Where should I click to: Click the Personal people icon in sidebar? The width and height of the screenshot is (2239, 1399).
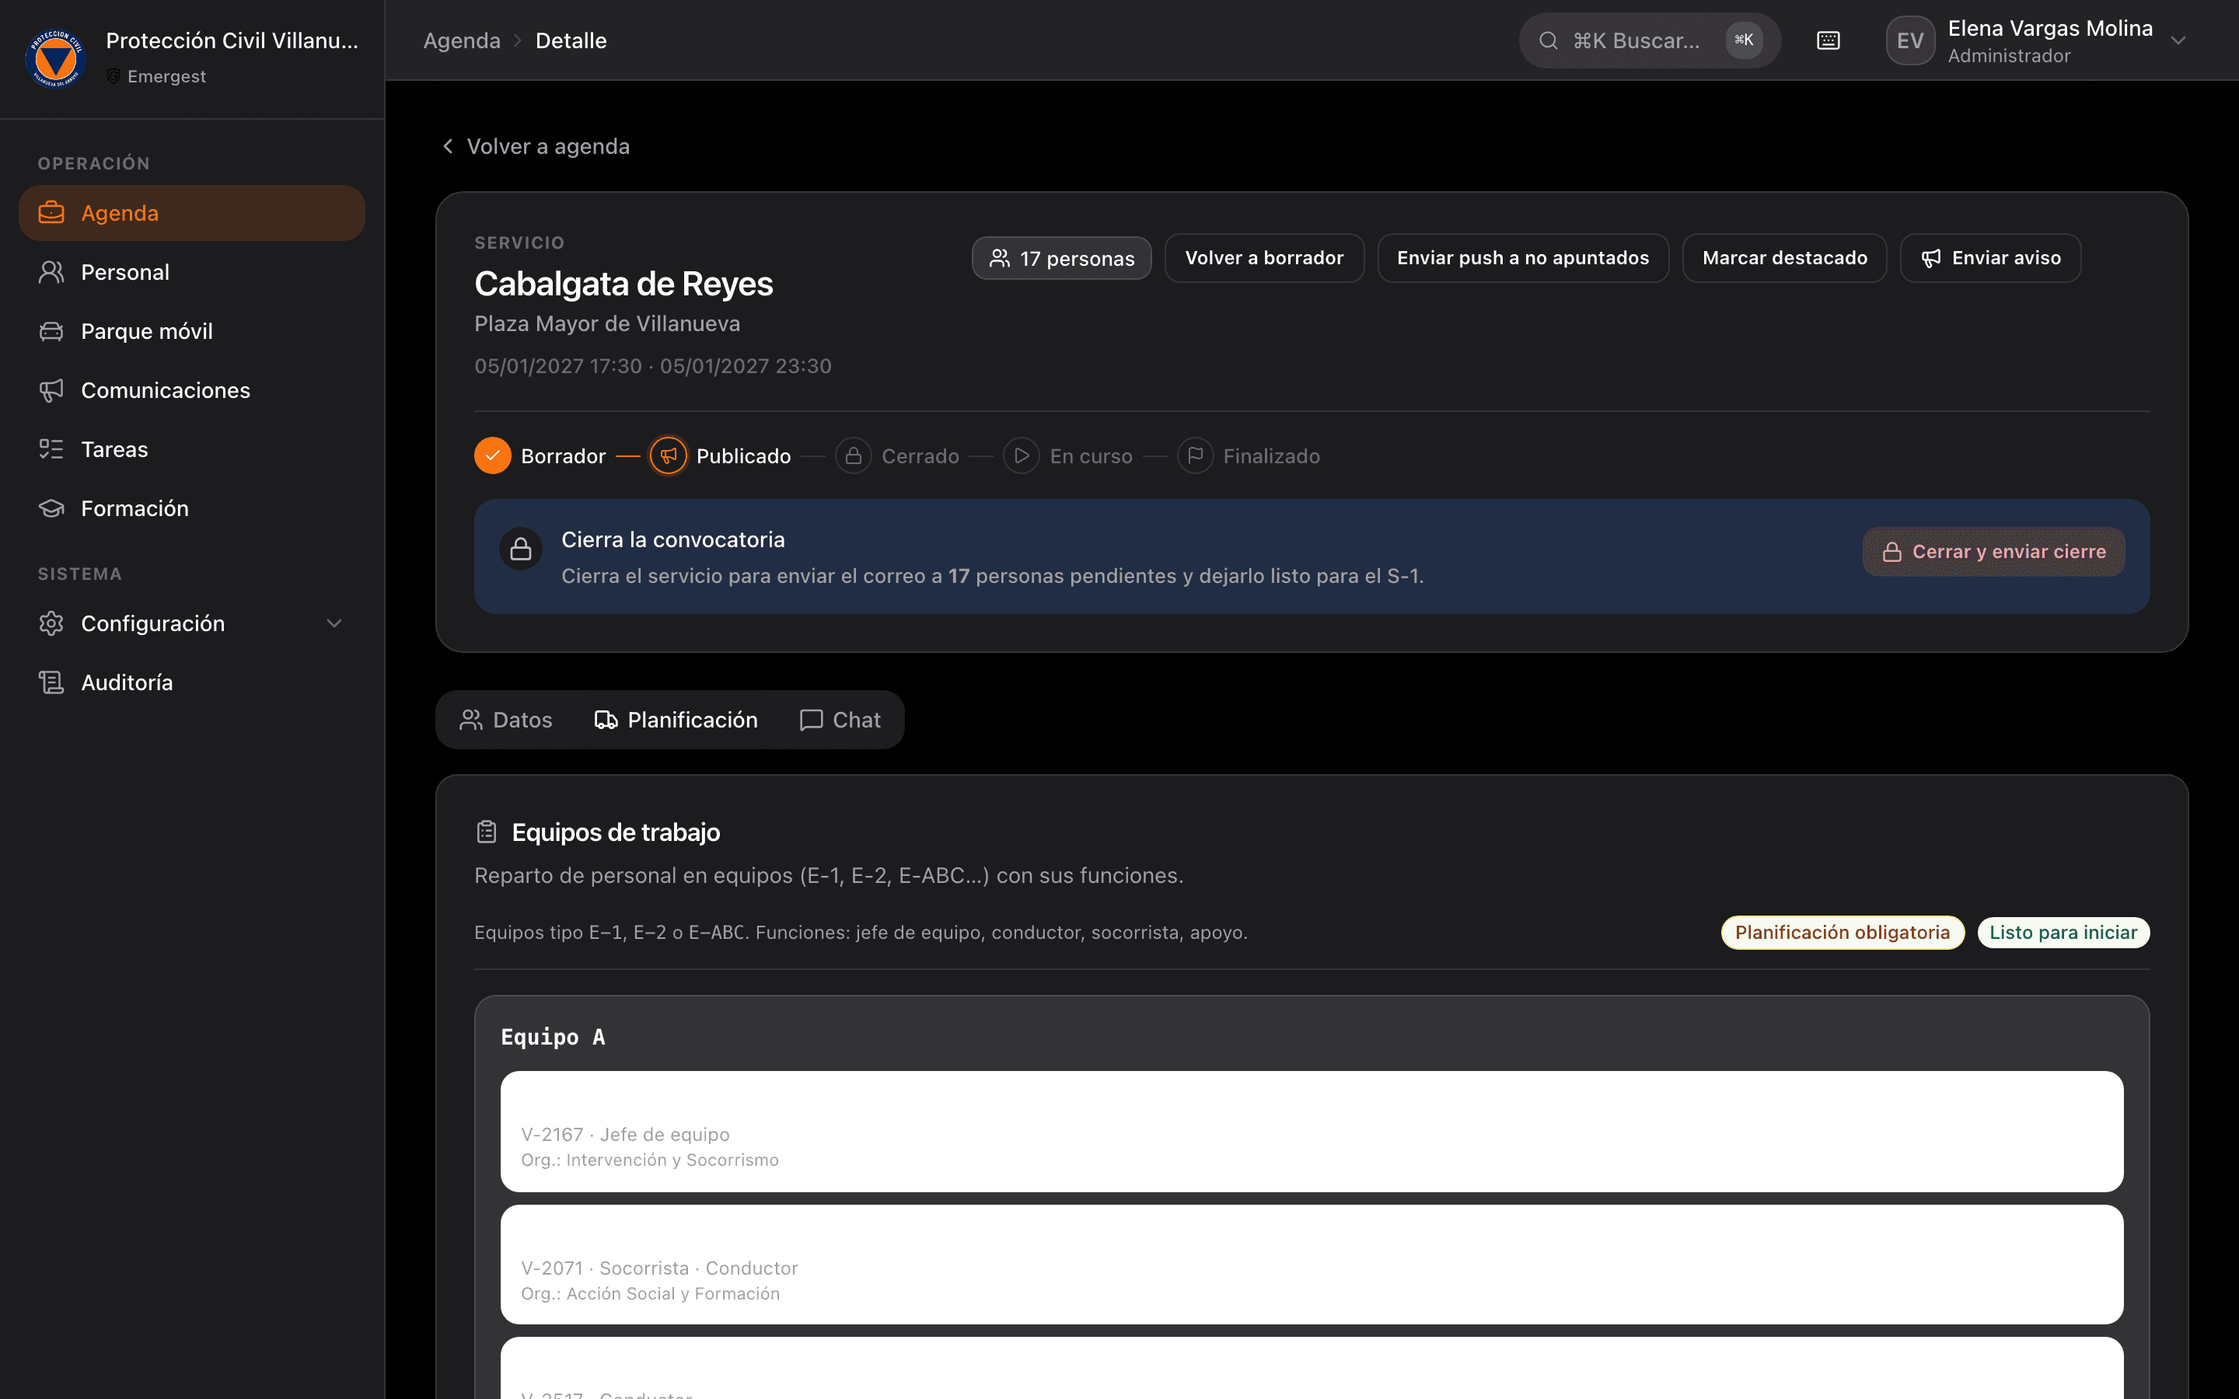51,272
